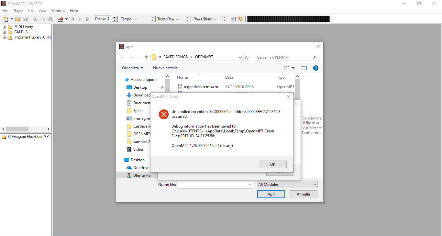Click the Cerca in OPENMPT search field
Image resolution: width=442 pixels, height=236 pixels.
pyautogui.click(x=287, y=57)
